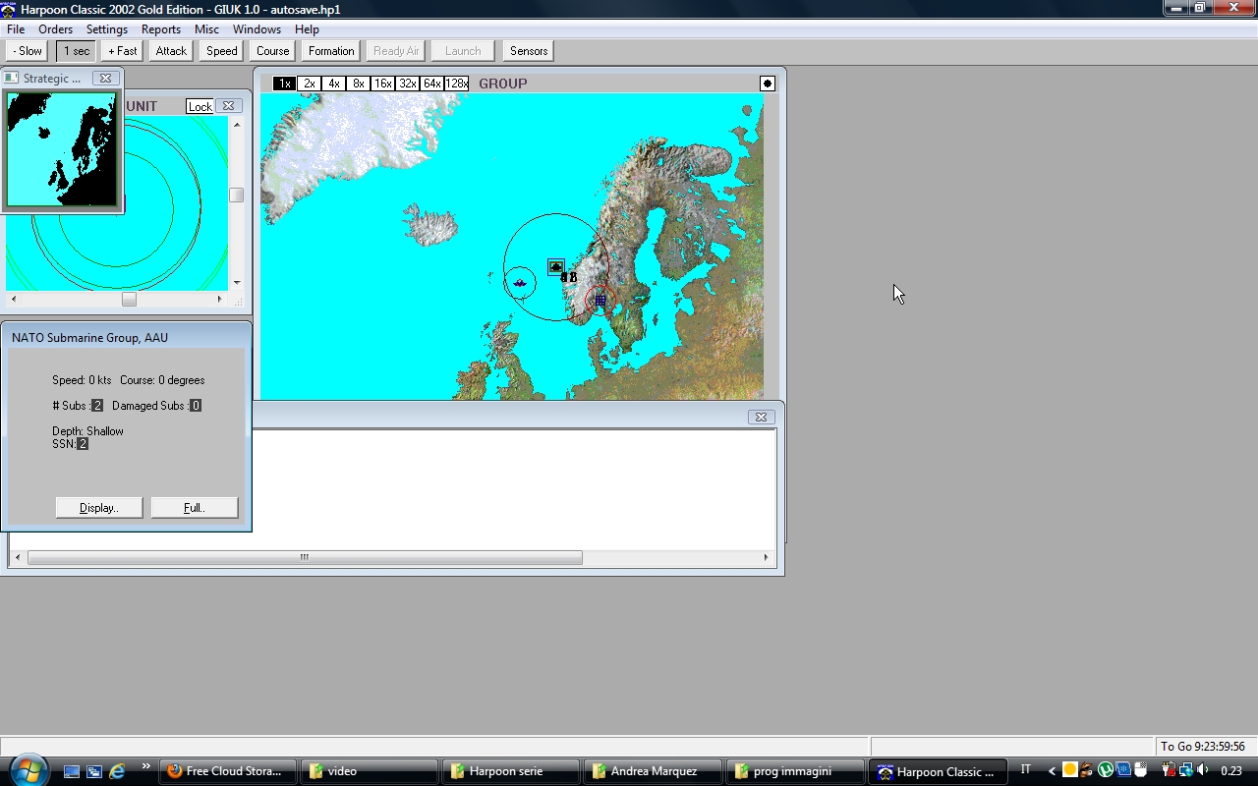Click the orange circle tray icon
The width and height of the screenshot is (1258, 786).
pyautogui.click(x=1070, y=770)
